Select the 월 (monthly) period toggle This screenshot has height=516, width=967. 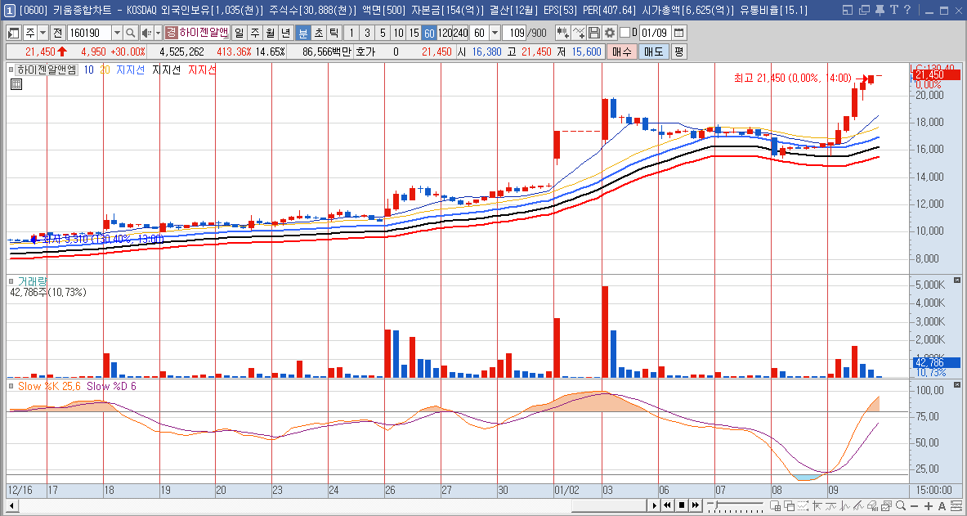(x=270, y=33)
